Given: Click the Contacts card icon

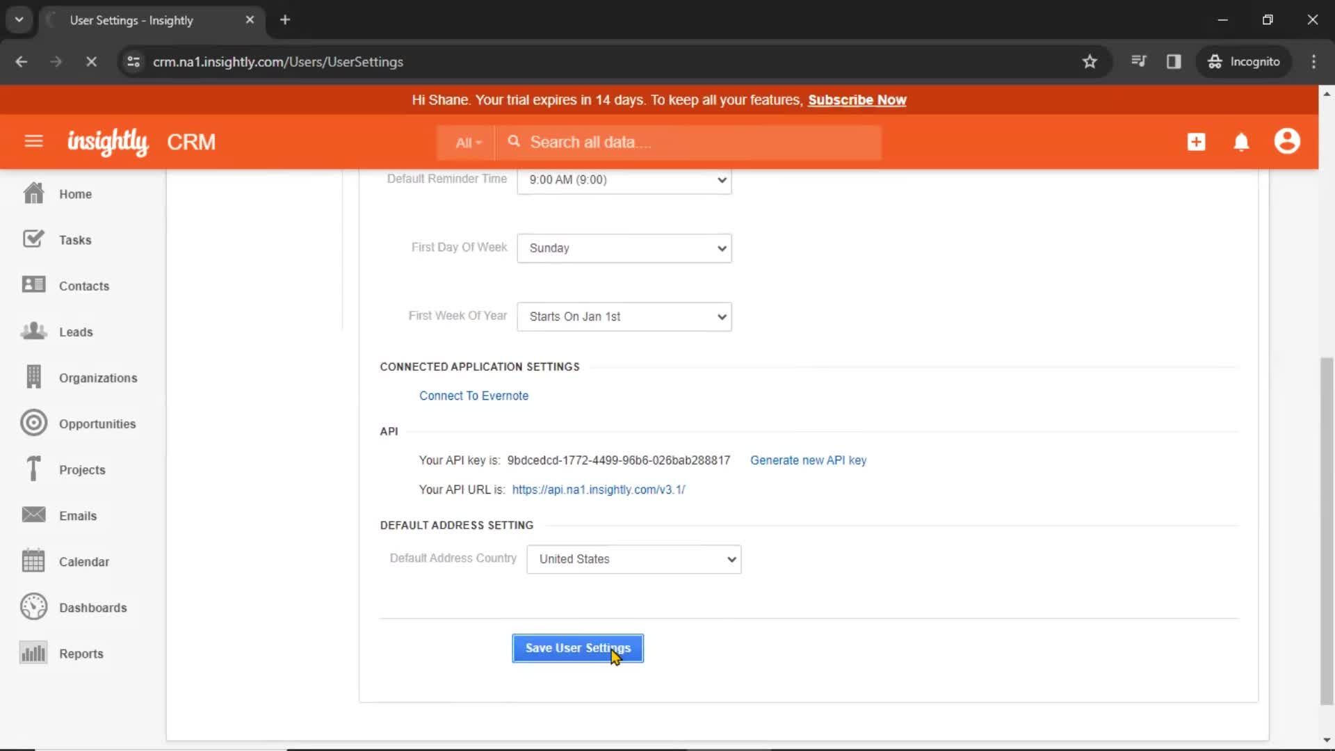Looking at the screenshot, I should [33, 285].
